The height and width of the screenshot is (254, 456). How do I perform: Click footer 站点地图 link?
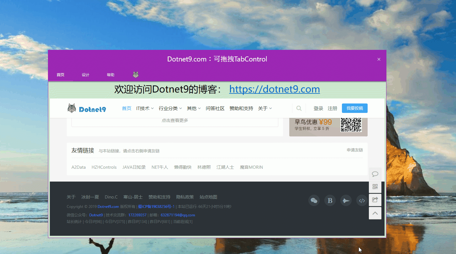click(208, 197)
